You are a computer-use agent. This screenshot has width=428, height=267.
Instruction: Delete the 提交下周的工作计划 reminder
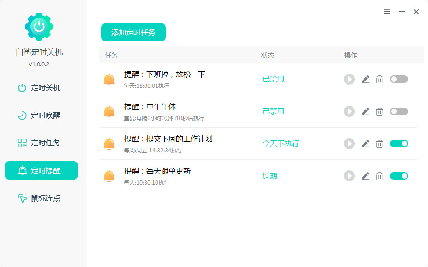pyautogui.click(x=380, y=144)
